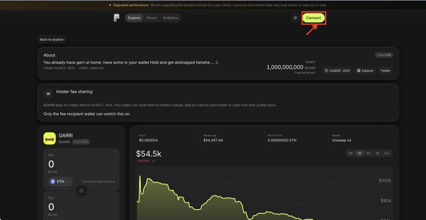Click the 3.00% creator tax text
Screen dimensions: 426x220
[x=91, y=68]
